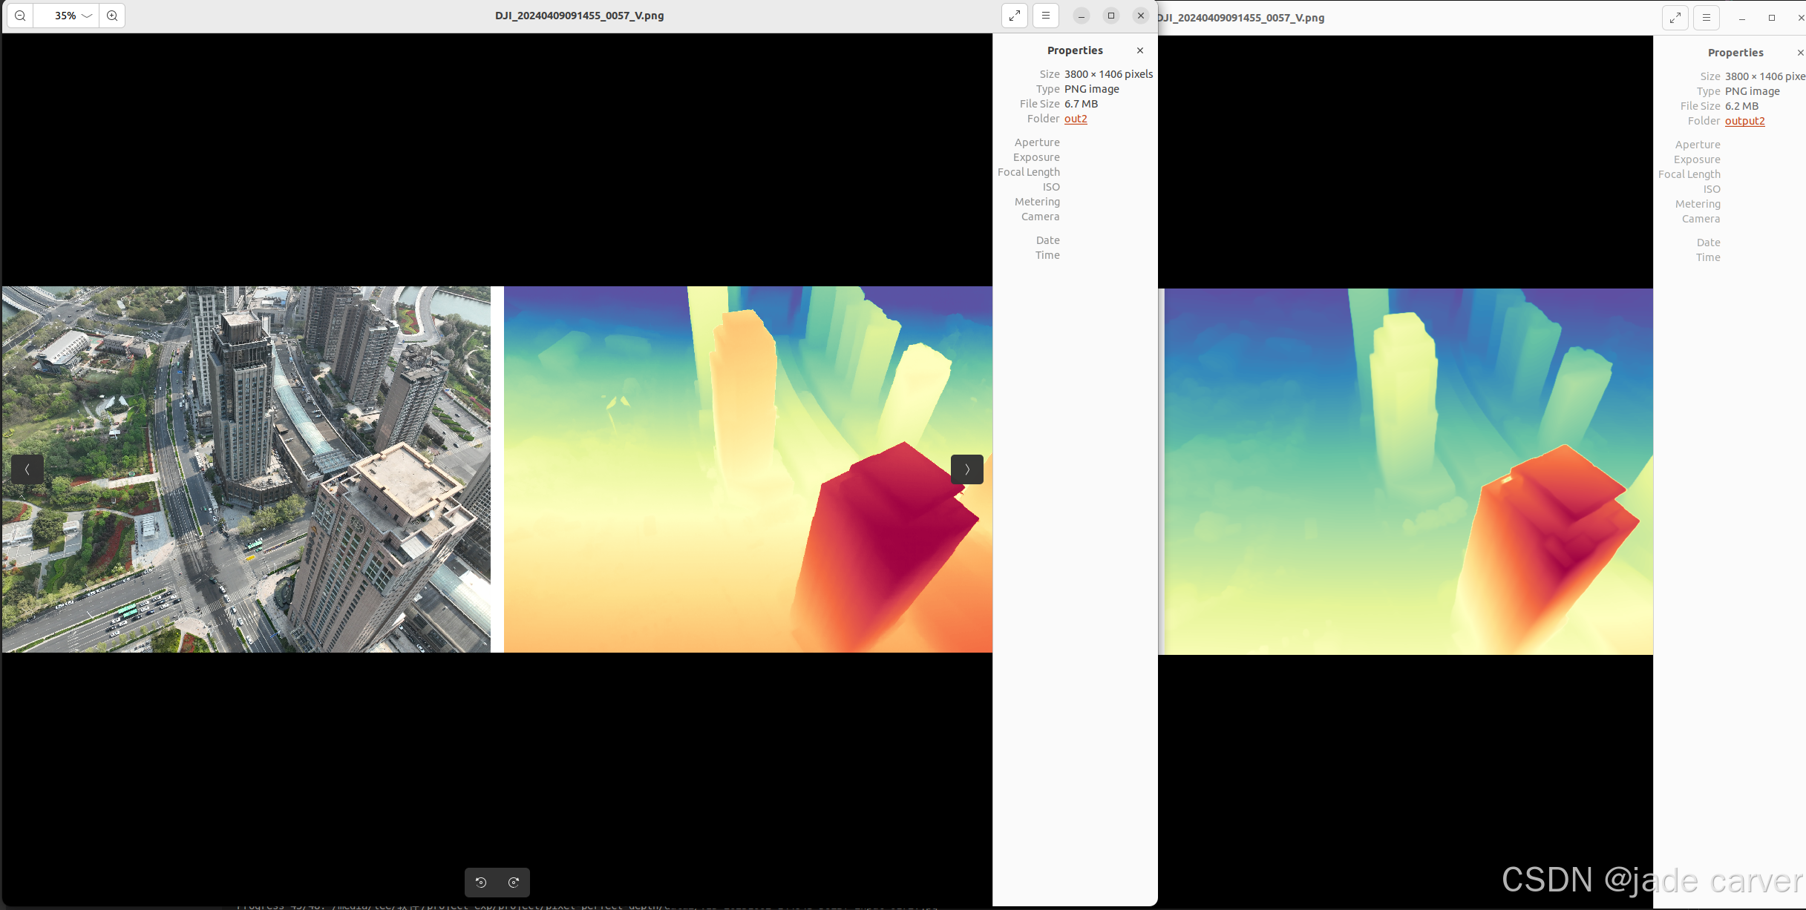Go to the previous image

(x=27, y=469)
